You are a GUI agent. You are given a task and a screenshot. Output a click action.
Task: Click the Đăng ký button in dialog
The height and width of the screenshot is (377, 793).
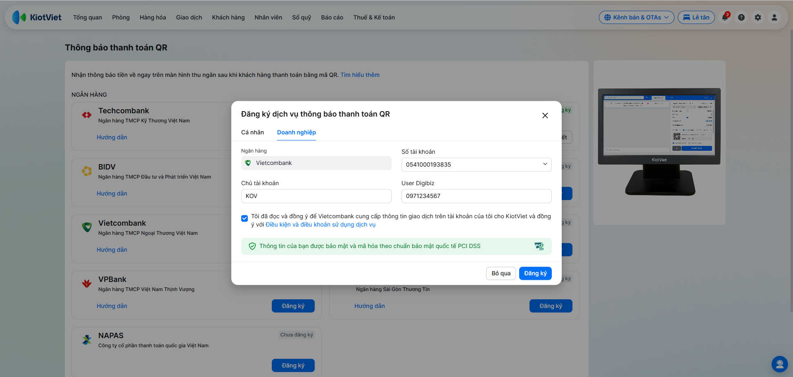tap(535, 273)
